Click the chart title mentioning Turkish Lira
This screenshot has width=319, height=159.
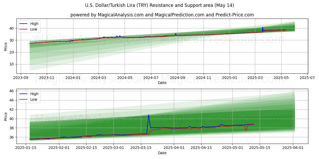pyautogui.click(x=159, y=5)
